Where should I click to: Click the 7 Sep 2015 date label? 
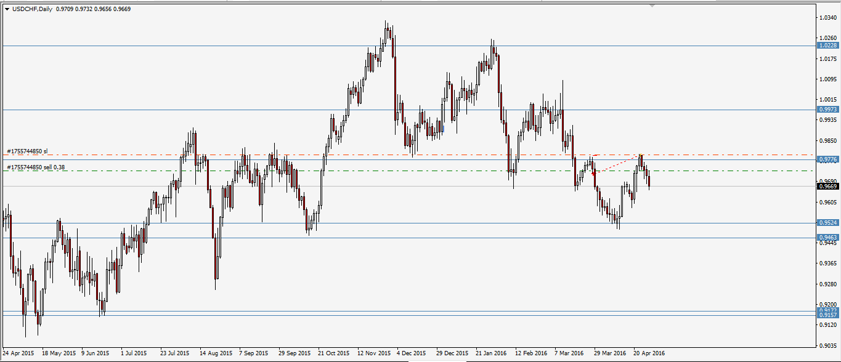click(254, 353)
